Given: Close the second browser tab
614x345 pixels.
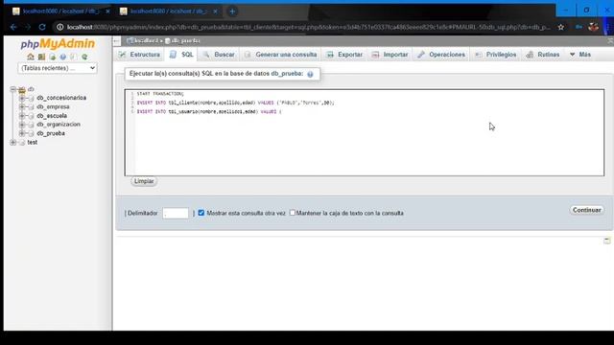Looking at the screenshot, I should click(x=215, y=11).
